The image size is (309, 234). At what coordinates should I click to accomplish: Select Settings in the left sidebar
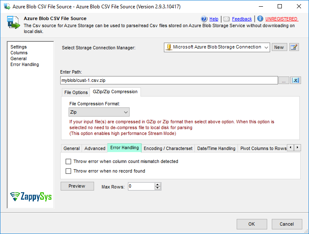[18, 47]
